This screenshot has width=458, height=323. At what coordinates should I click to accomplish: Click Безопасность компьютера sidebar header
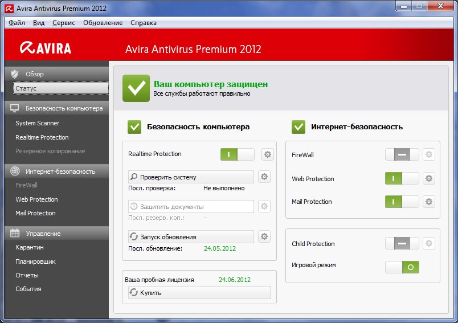click(x=56, y=108)
